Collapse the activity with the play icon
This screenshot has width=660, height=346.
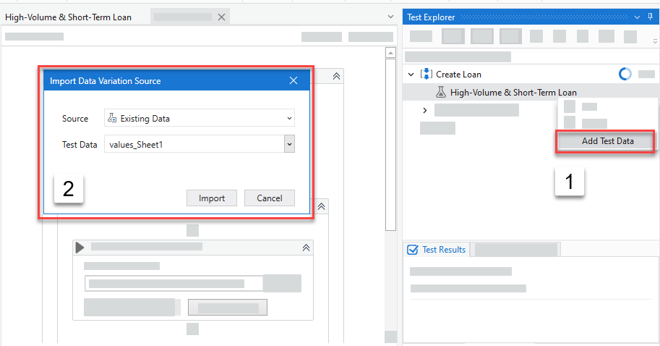tap(306, 247)
